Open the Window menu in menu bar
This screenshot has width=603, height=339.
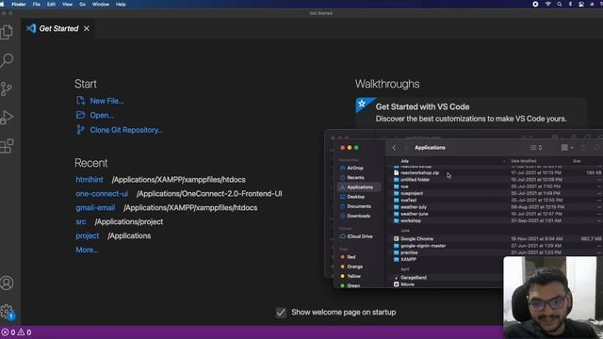click(101, 4)
